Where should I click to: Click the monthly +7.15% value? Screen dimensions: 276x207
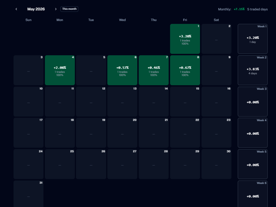pos(239,9)
